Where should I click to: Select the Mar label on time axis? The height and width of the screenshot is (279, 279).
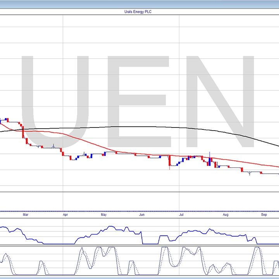click(26, 214)
